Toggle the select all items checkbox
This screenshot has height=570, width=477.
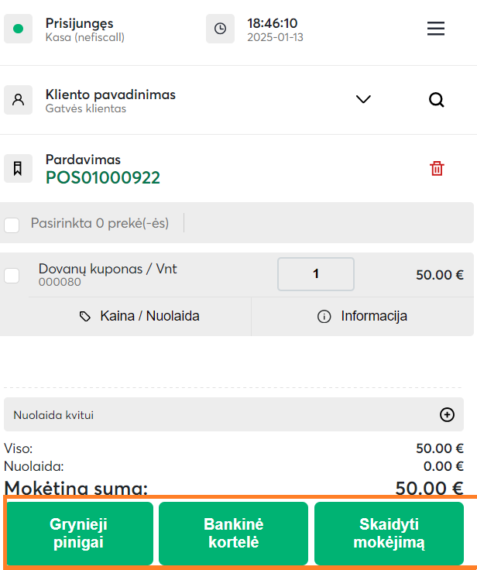[x=12, y=225]
